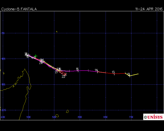Click the day 18 marker at track's west end
The height and width of the screenshot is (131, 164).
tap(28, 55)
